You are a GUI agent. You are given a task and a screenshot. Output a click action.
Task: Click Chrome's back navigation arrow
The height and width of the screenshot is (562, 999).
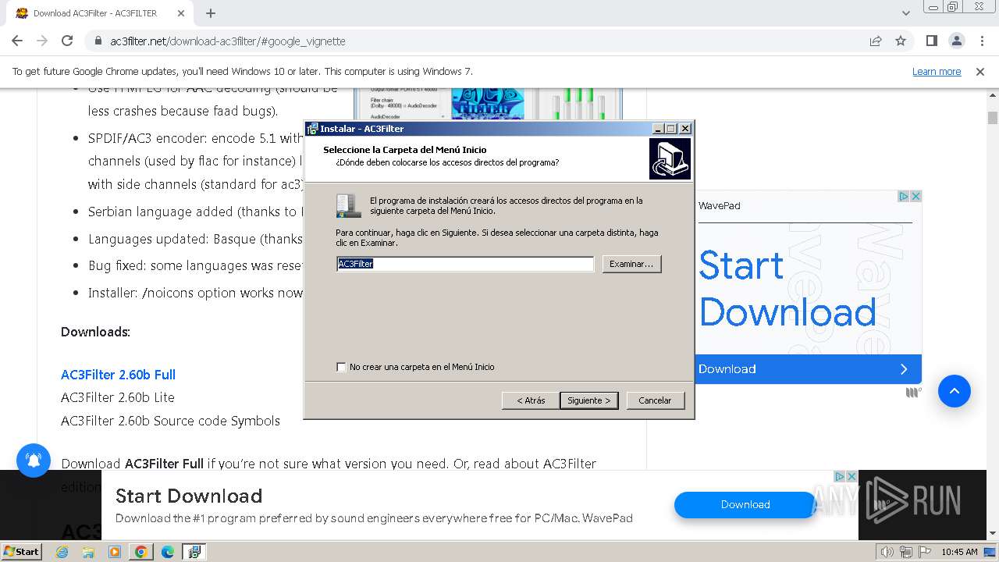17,41
